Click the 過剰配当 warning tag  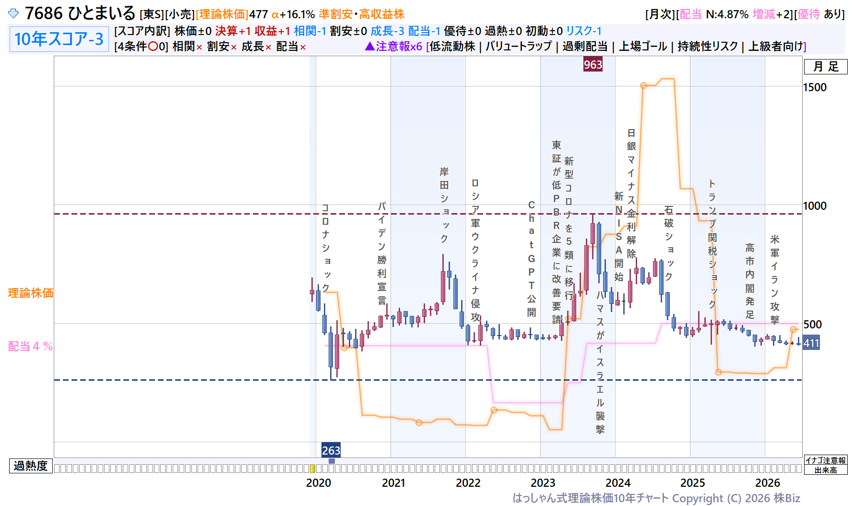tap(585, 47)
